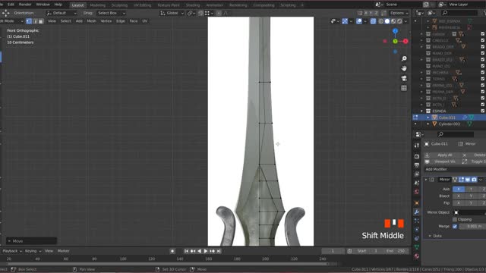Toggle Mirror Bisect X button
This screenshot has height=273, width=486.
tap(459, 196)
